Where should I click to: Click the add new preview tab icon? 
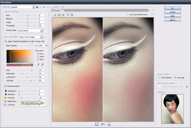click(68, 15)
